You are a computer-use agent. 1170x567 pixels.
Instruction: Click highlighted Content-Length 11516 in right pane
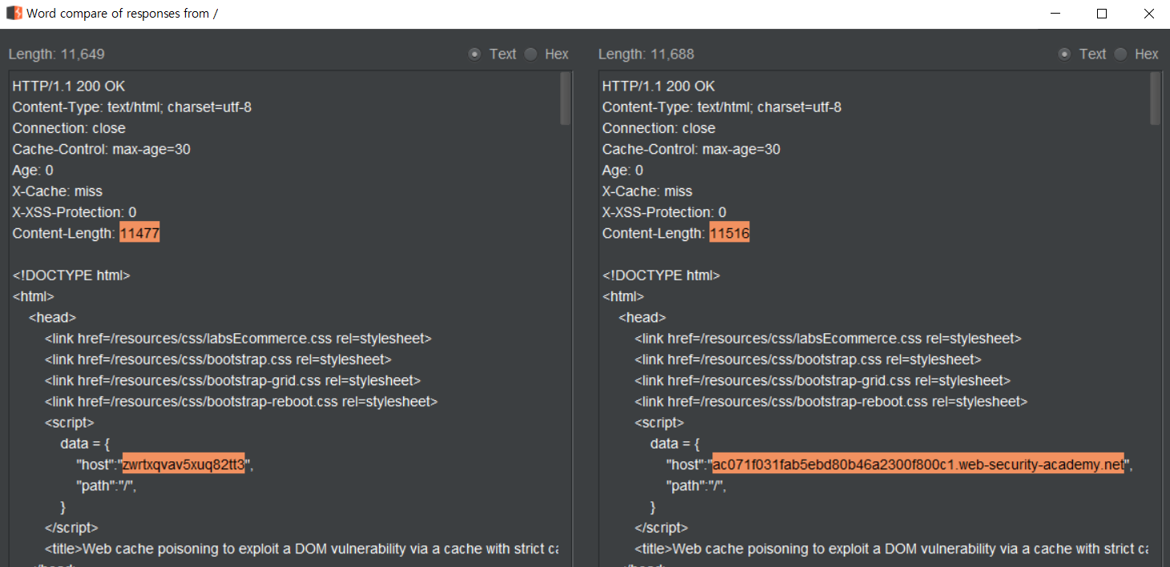(x=729, y=233)
